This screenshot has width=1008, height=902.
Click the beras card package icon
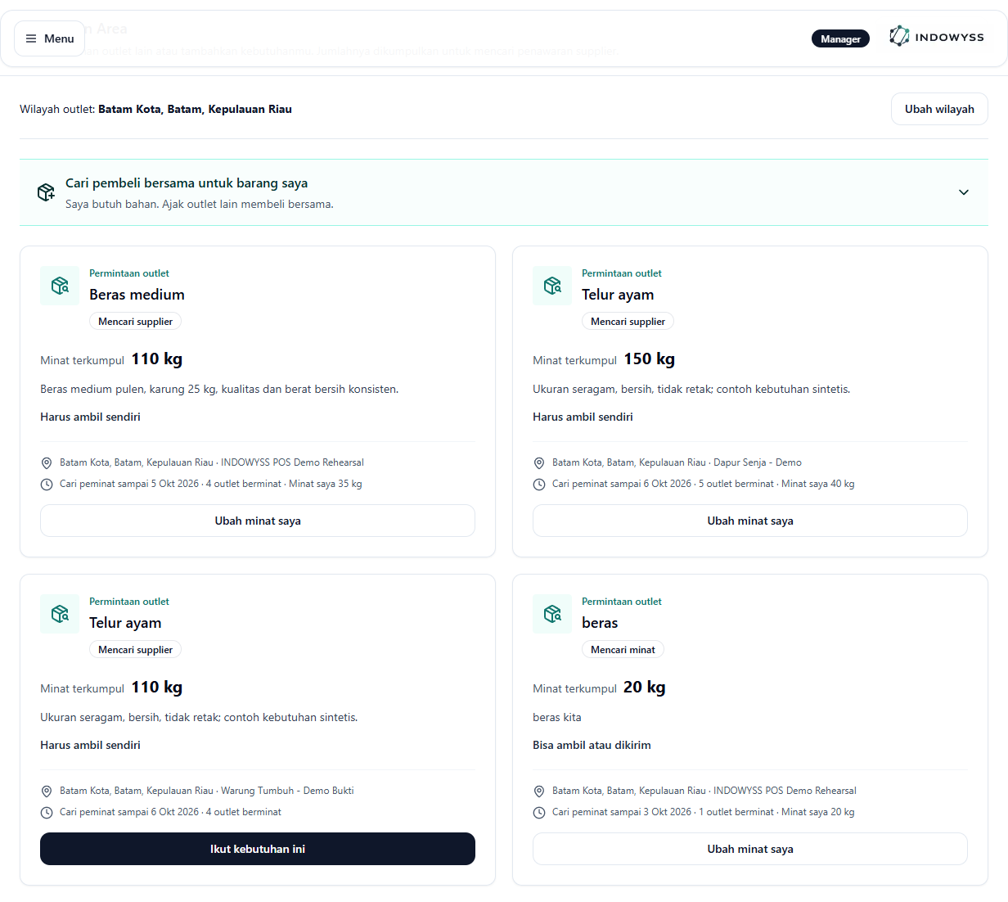pyautogui.click(x=552, y=614)
